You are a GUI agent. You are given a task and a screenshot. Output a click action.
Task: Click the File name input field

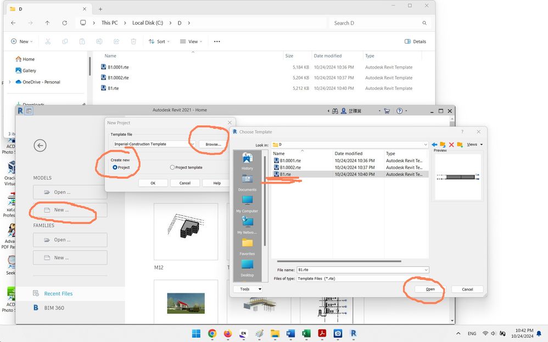pos(360,270)
